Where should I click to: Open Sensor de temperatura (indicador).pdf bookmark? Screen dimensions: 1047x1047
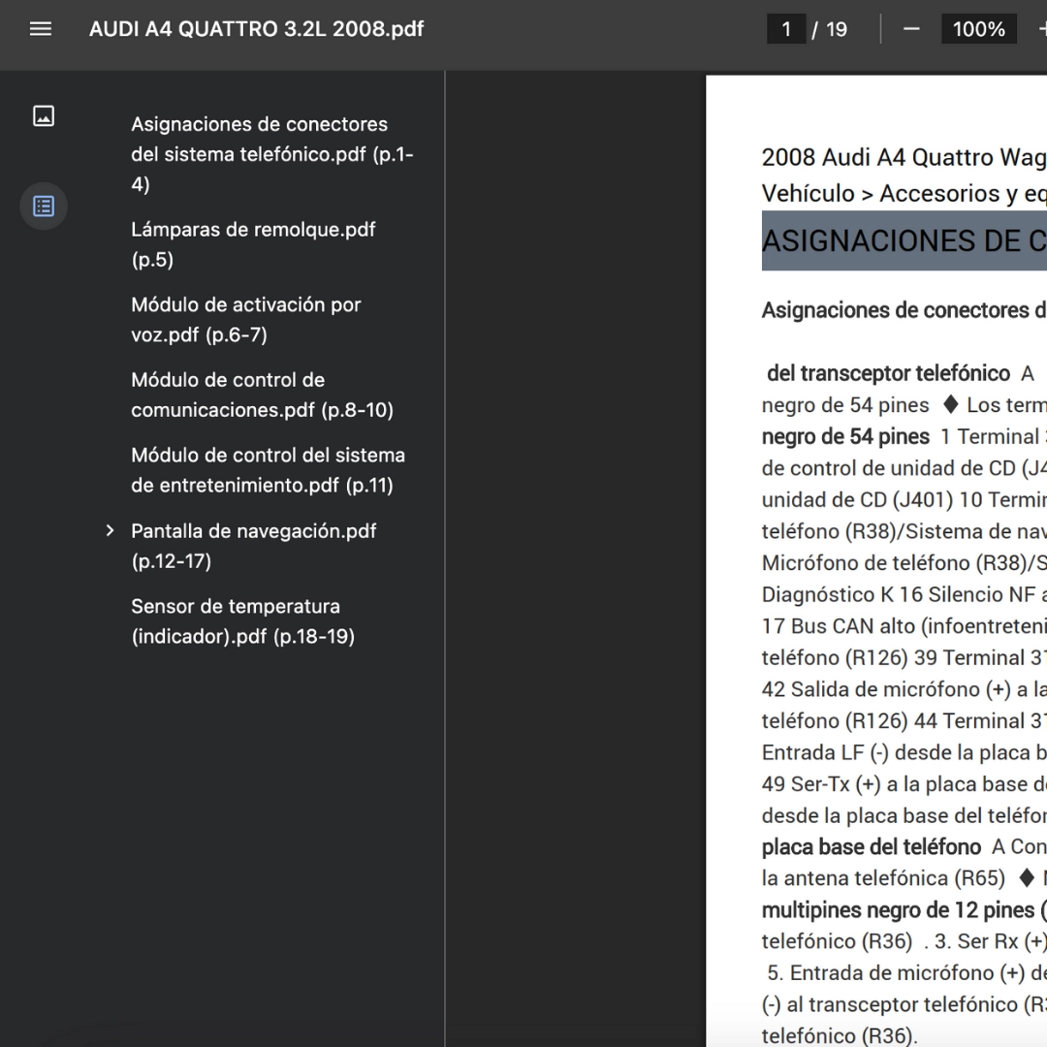[x=242, y=620]
